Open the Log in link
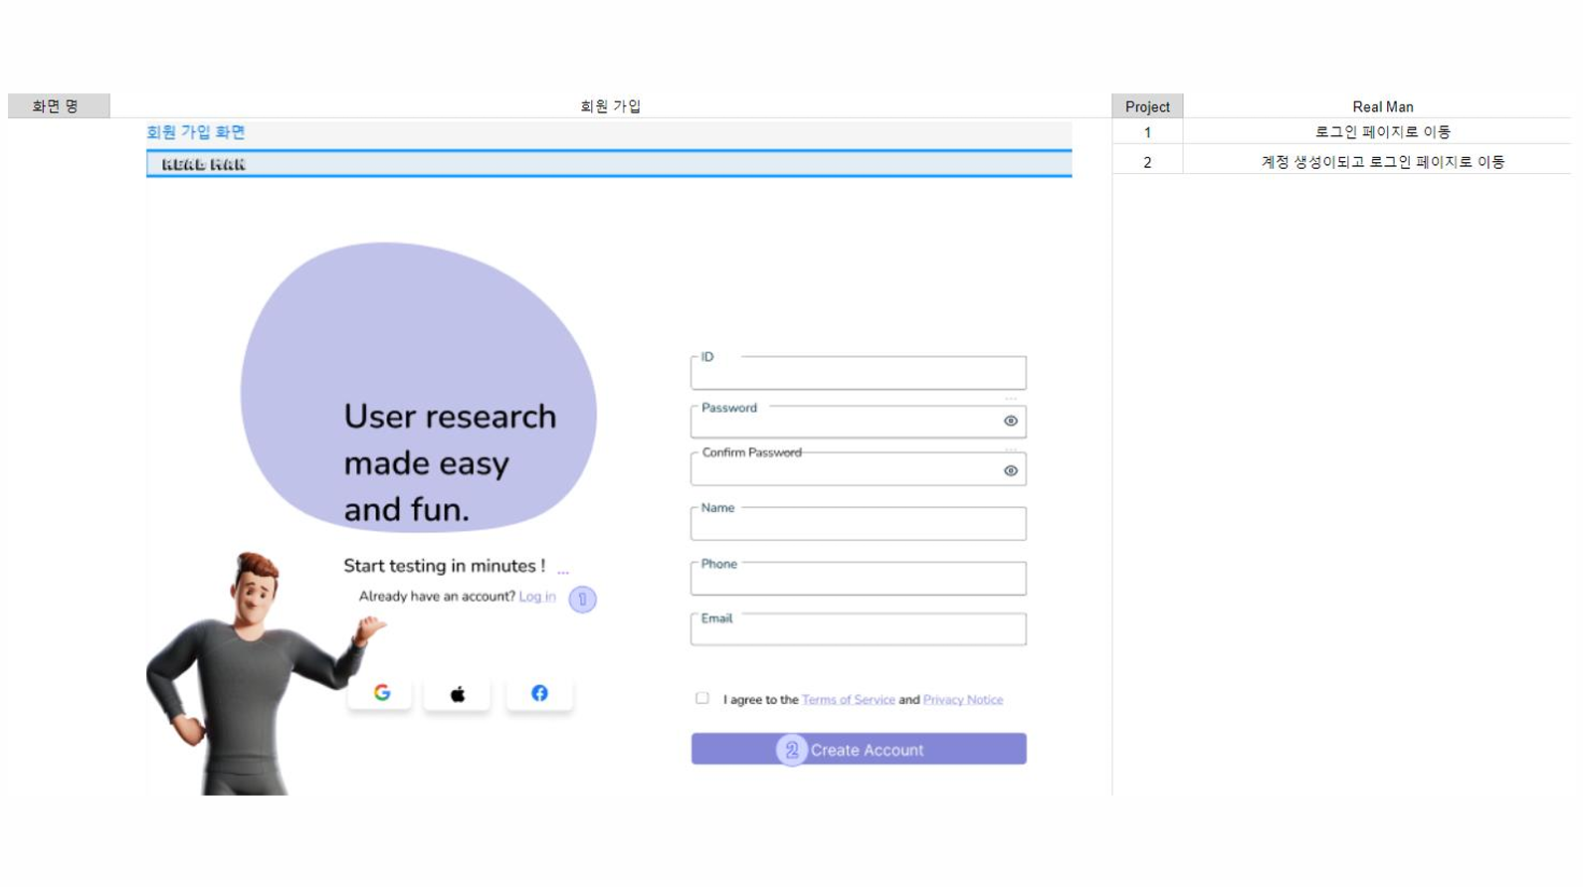Screen dimensions: 1583x887 point(537,597)
